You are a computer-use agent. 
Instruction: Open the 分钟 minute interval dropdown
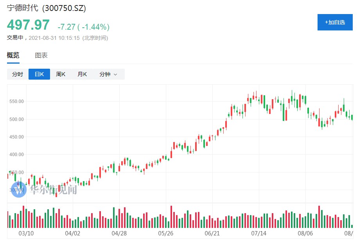pos(105,74)
